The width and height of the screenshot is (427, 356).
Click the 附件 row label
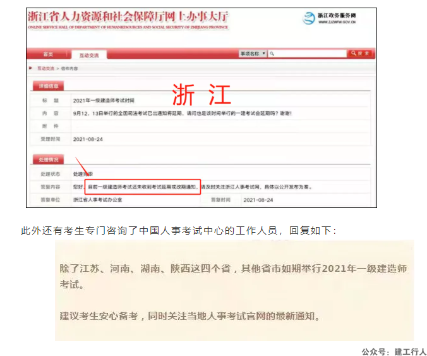51,126
